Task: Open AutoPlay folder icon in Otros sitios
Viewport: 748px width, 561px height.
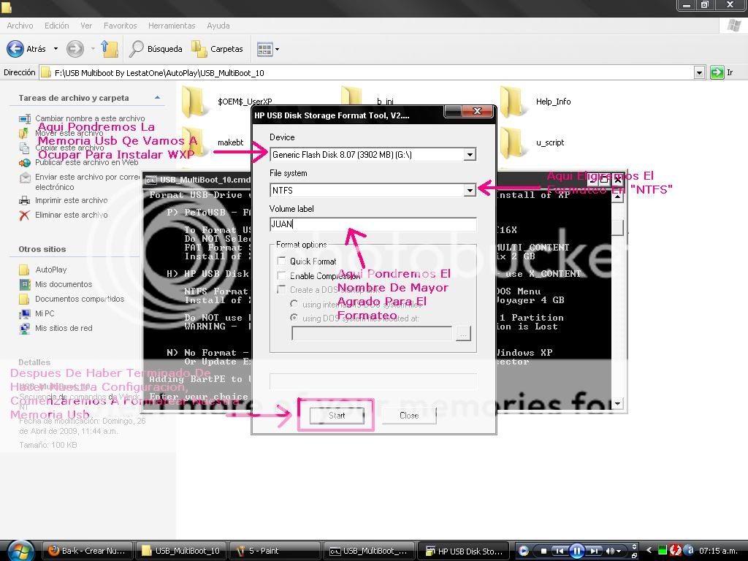Action: point(24,270)
